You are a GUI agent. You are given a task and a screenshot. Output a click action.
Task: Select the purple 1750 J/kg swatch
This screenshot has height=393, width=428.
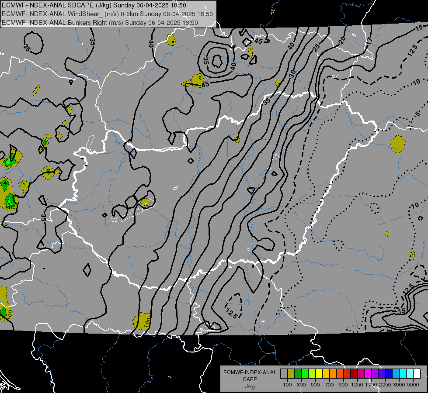pos(375,374)
